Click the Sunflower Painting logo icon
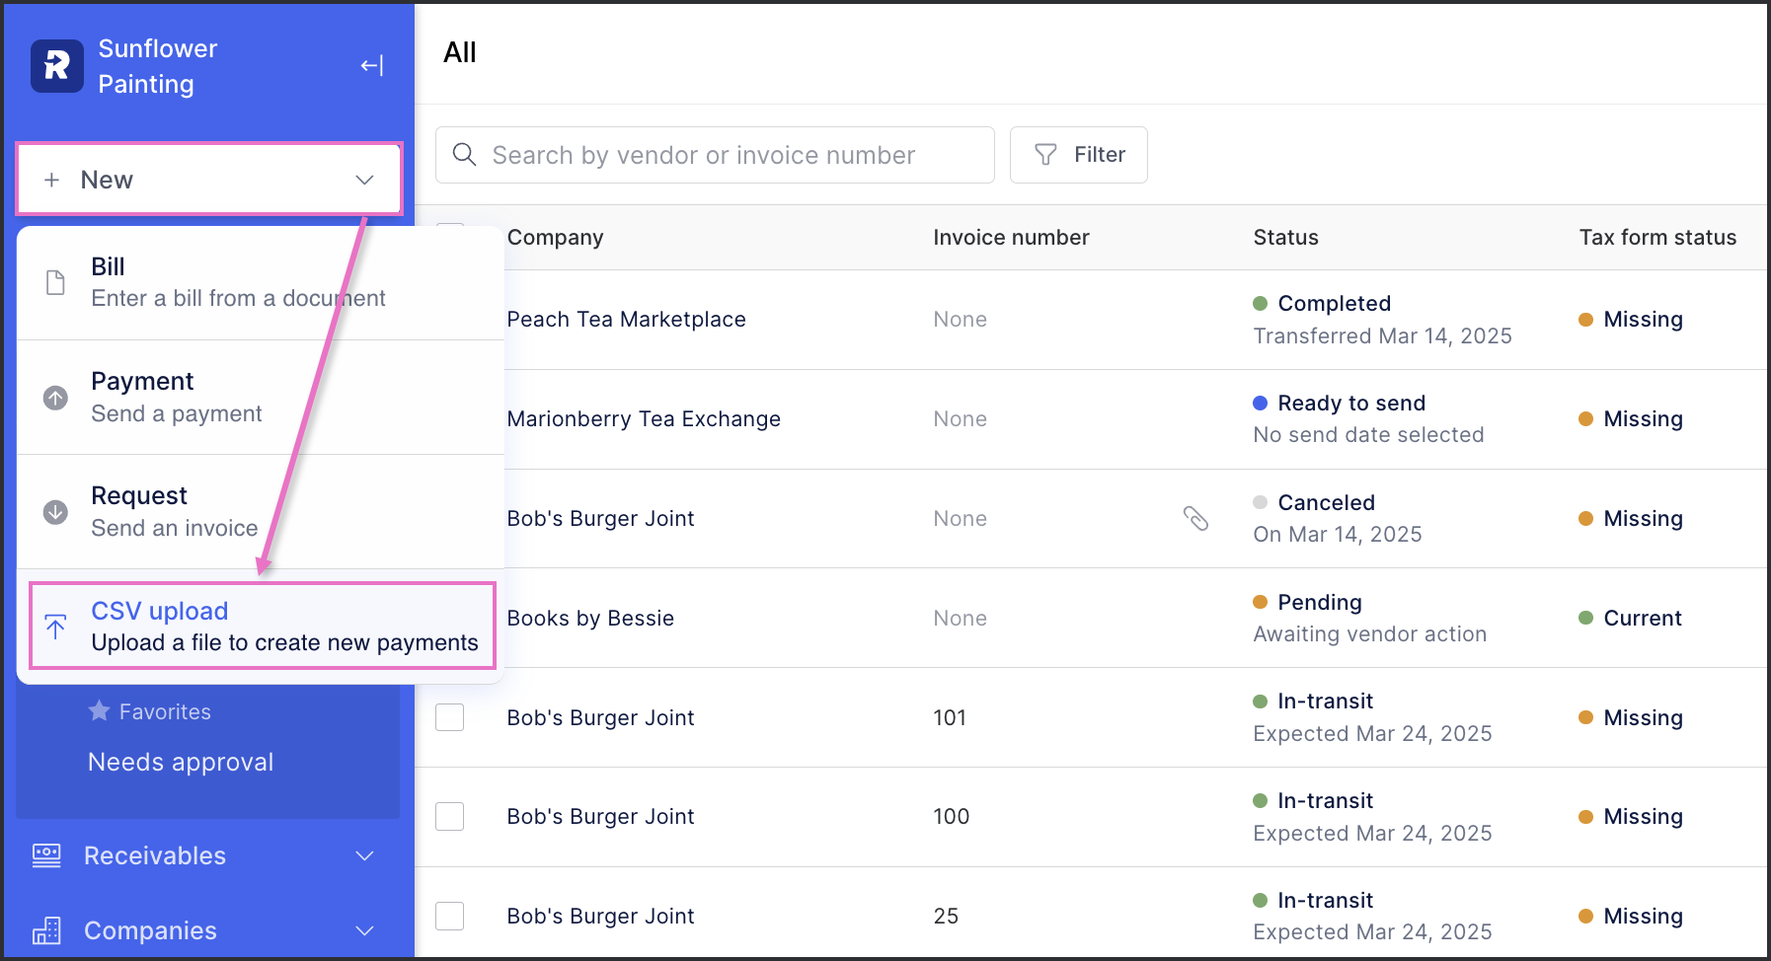Image resolution: width=1771 pixels, height=961 pixels. click(57, 66)
